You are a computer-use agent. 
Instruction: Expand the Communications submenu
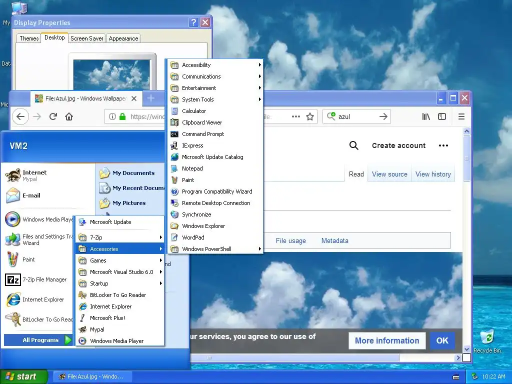coord(215,76)
